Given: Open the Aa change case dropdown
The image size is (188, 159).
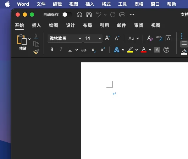Looking at the screenshot, I should pos(134,39).
